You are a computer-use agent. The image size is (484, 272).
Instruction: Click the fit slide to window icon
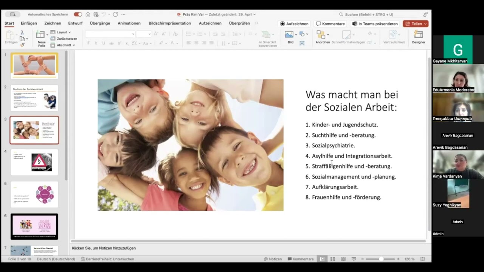pyautogui.click(x=423, y=259)
